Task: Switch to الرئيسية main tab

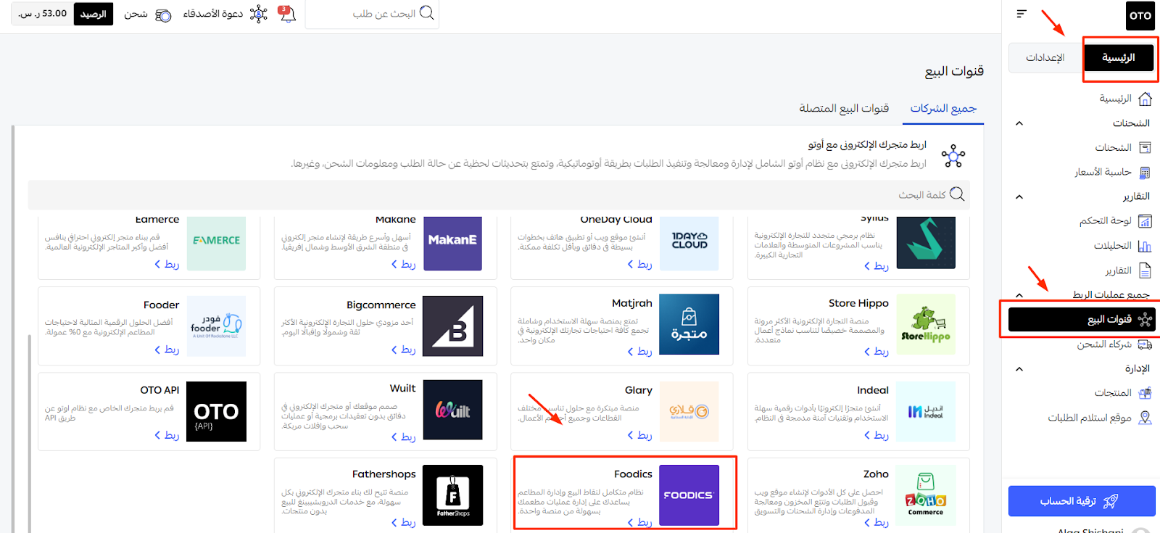Action: point(1118,57)
